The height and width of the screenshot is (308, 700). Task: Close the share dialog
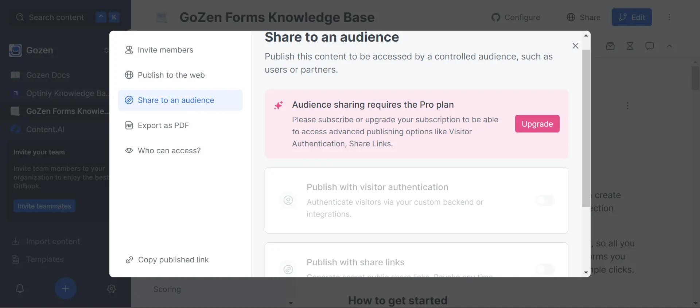point(575,46)
